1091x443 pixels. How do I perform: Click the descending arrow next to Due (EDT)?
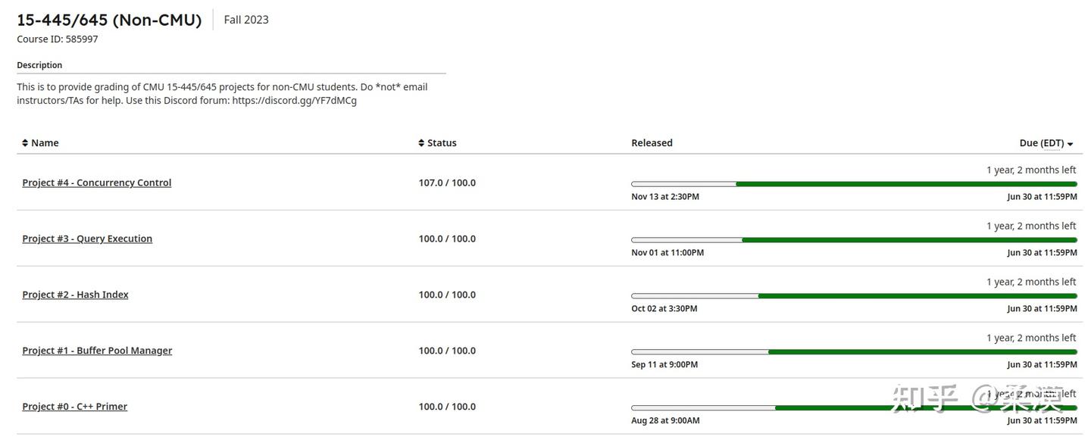pos(1070,144)
